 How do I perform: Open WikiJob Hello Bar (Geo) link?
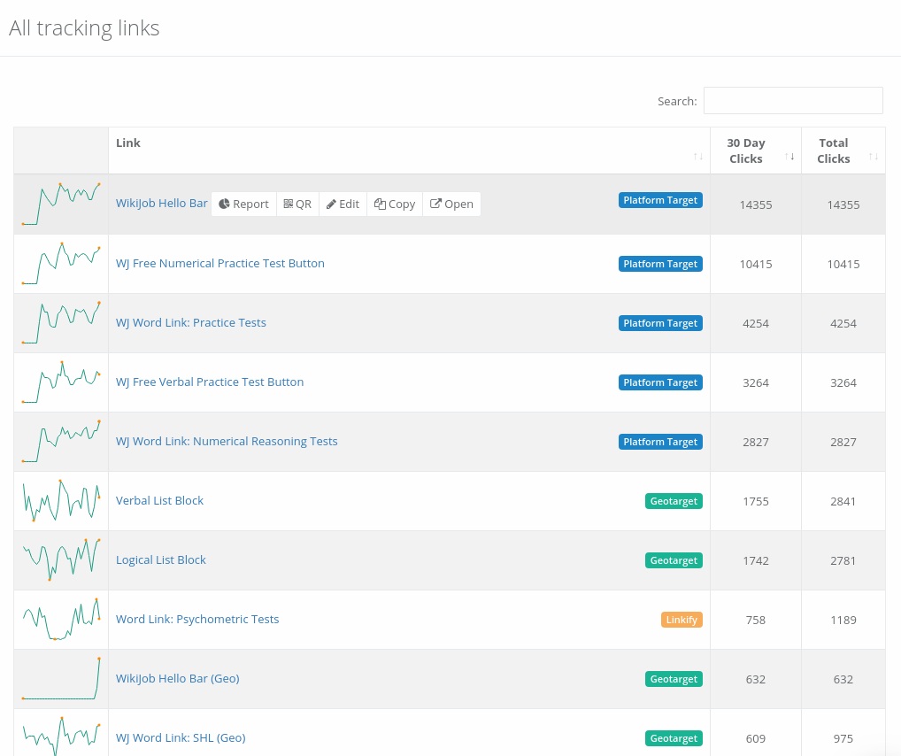tap(178, 678)
